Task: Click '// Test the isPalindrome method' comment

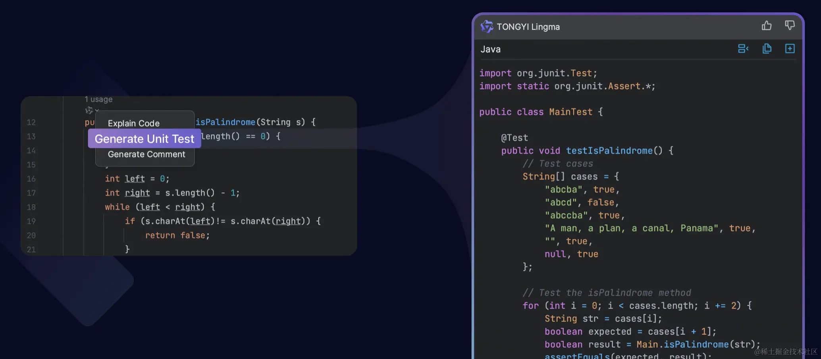Action: point(607,293)
